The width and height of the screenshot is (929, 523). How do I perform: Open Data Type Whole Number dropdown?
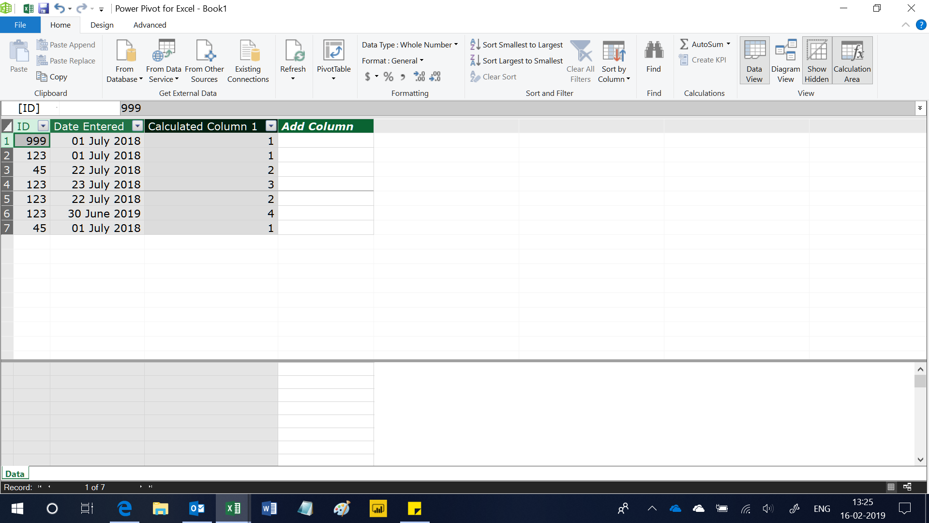(x=409, y=45)
